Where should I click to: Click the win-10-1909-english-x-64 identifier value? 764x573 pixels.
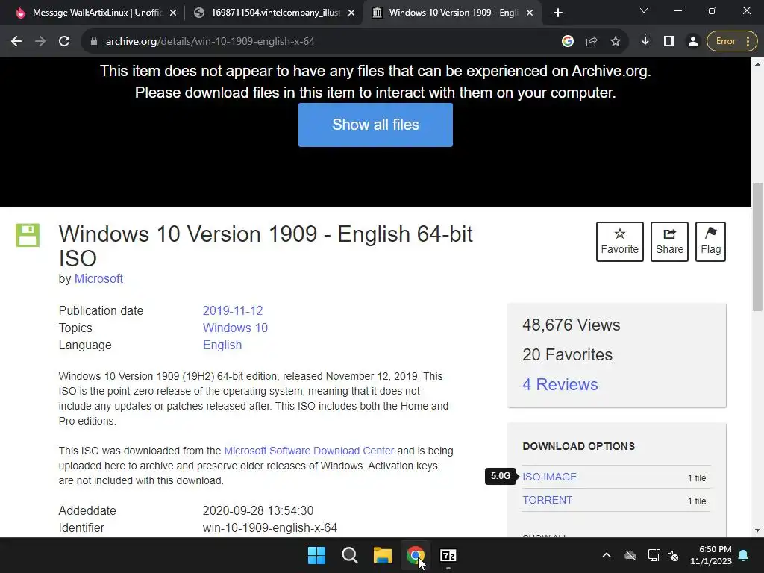269,527
